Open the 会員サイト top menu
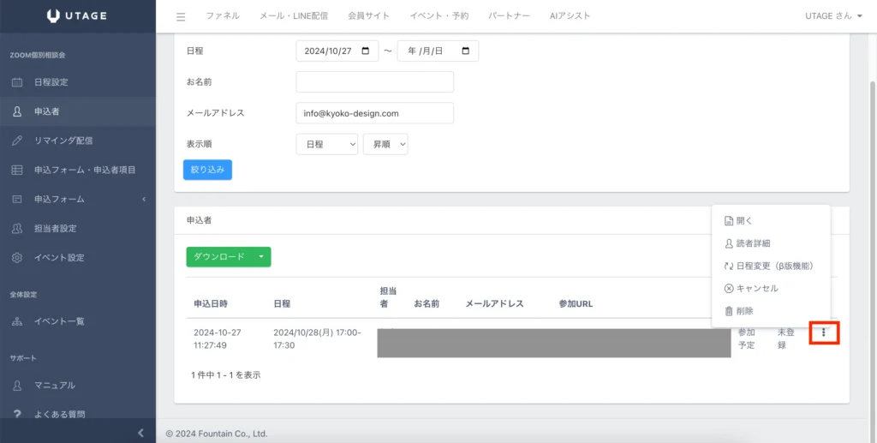877x443 pixels. 368,15
